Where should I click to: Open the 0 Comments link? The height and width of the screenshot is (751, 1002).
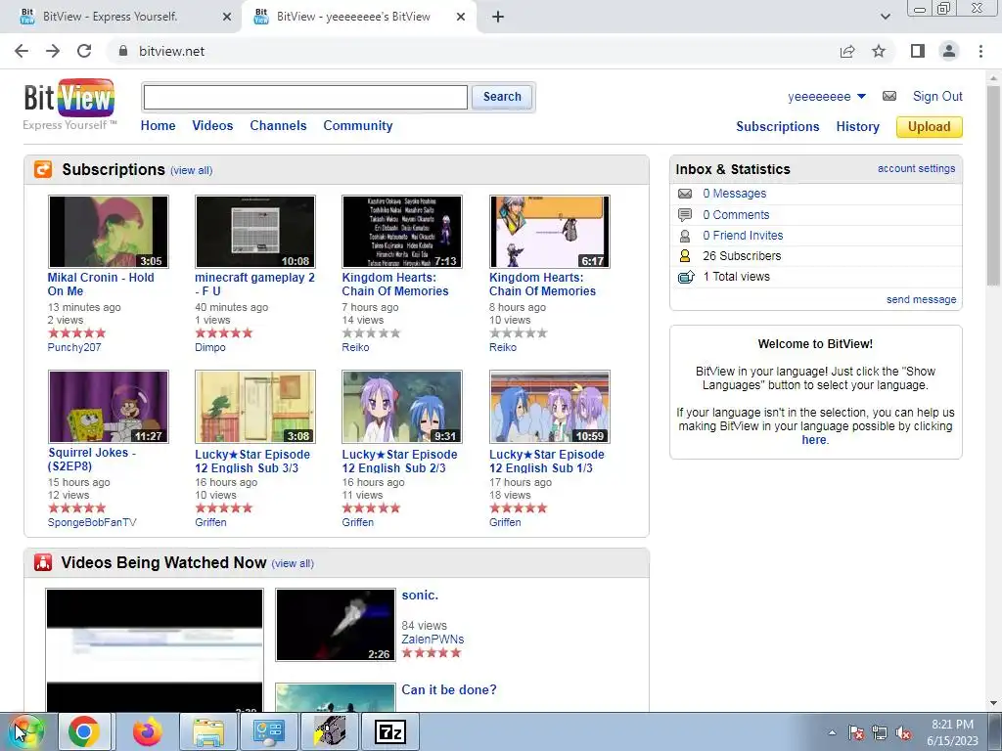point(736,215)
